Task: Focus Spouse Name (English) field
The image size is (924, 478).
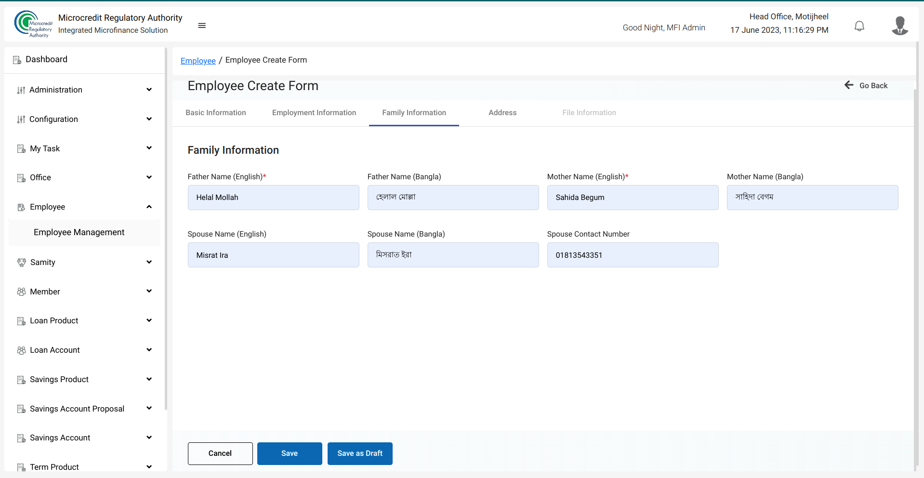Action: [x=274, y=255]
